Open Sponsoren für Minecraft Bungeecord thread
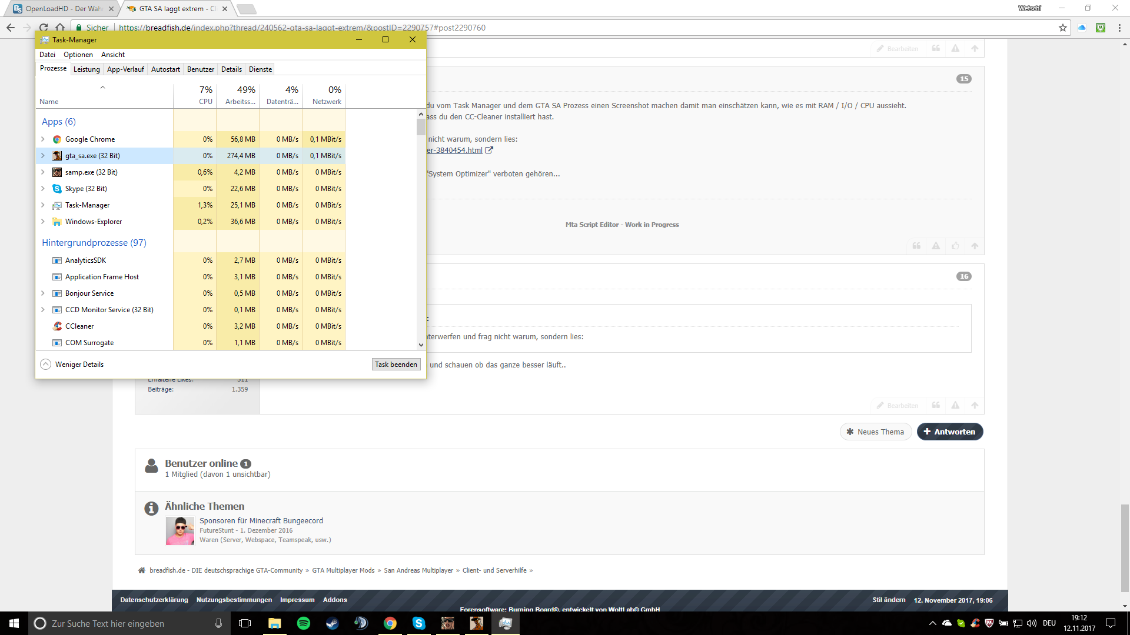The height and width of the screenshot is (635, 1130). point(261,520)
